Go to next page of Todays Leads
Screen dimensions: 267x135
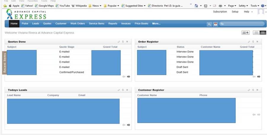(x=128, y=125)
